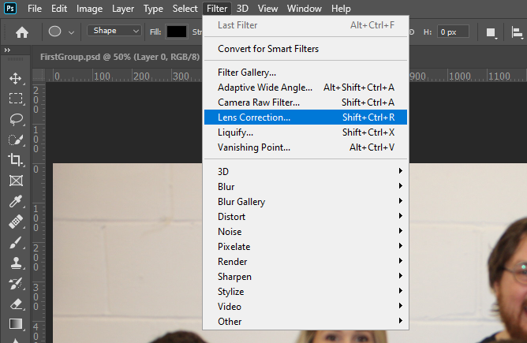Select the Move tool
Image resolution: width=527 pixels, height=343 pixels.
point(16,79)
